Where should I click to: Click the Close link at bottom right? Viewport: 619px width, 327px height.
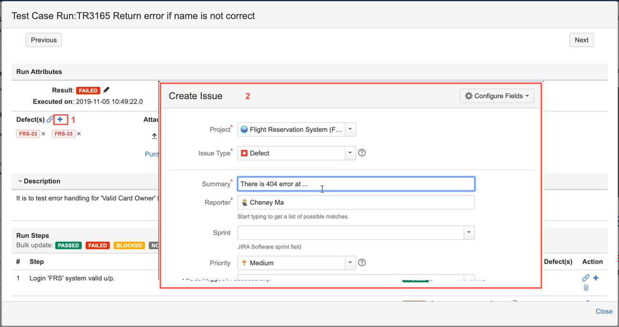tap(604, 311)
